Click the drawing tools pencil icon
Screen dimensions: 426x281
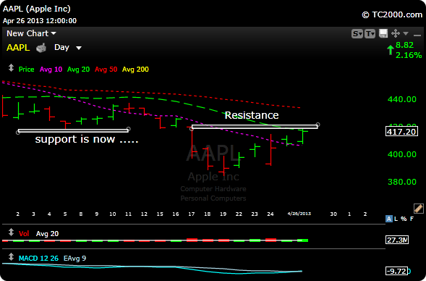(x=419, y=209)
